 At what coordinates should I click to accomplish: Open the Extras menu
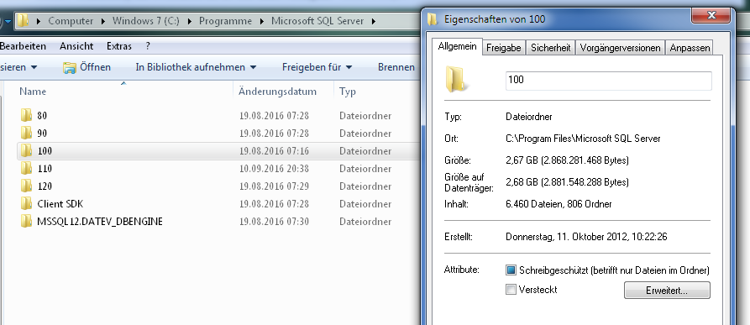pyautogui.click(x=119, y=46)
